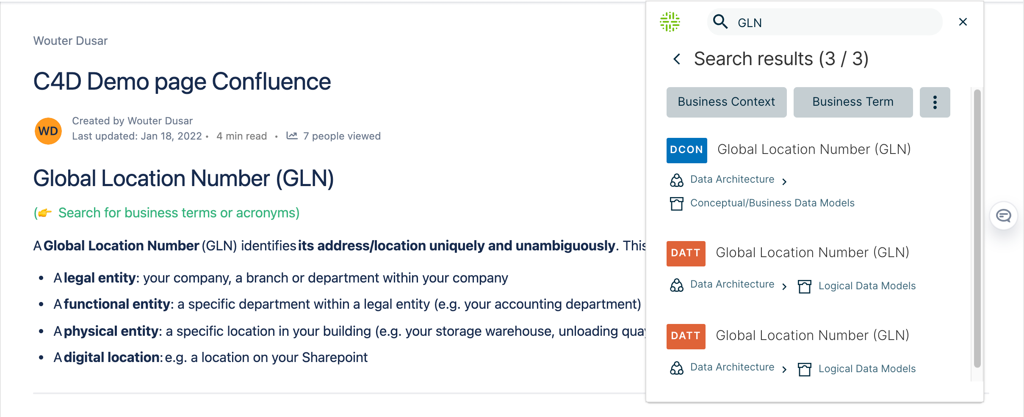
Task: Open the vertical three-dot filter menu
Action: tap(935, 102)
